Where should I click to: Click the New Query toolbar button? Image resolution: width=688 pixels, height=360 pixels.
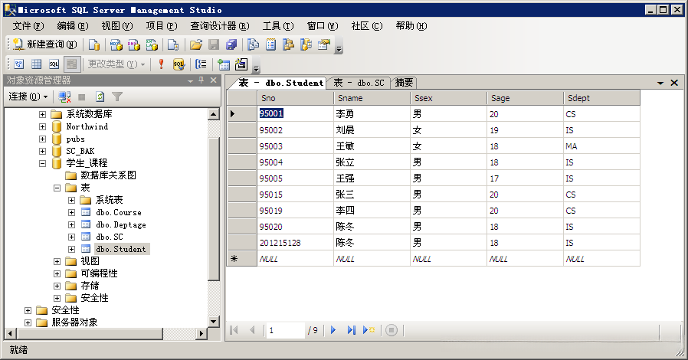[44, 44]
